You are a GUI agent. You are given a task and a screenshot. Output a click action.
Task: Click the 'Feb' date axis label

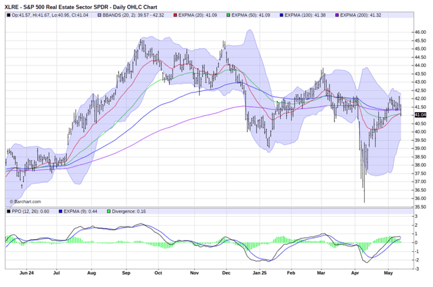click(291, 273)
